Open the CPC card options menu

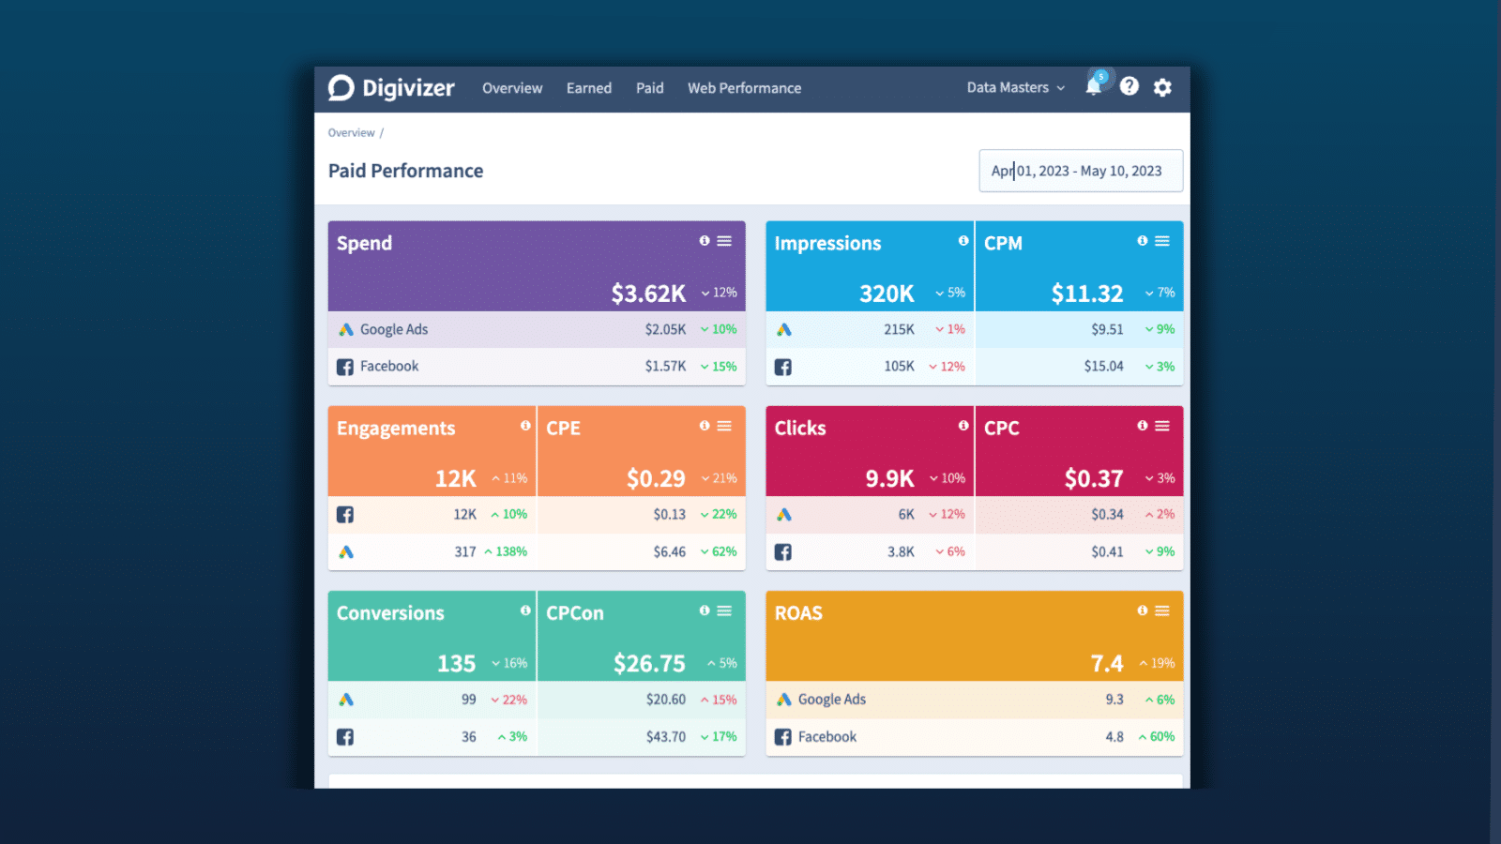(x=1163, y=426)
